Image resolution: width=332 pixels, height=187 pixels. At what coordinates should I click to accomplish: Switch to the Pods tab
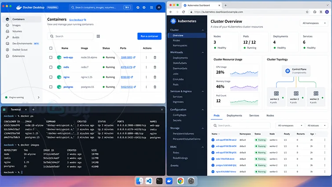[216, 115]
